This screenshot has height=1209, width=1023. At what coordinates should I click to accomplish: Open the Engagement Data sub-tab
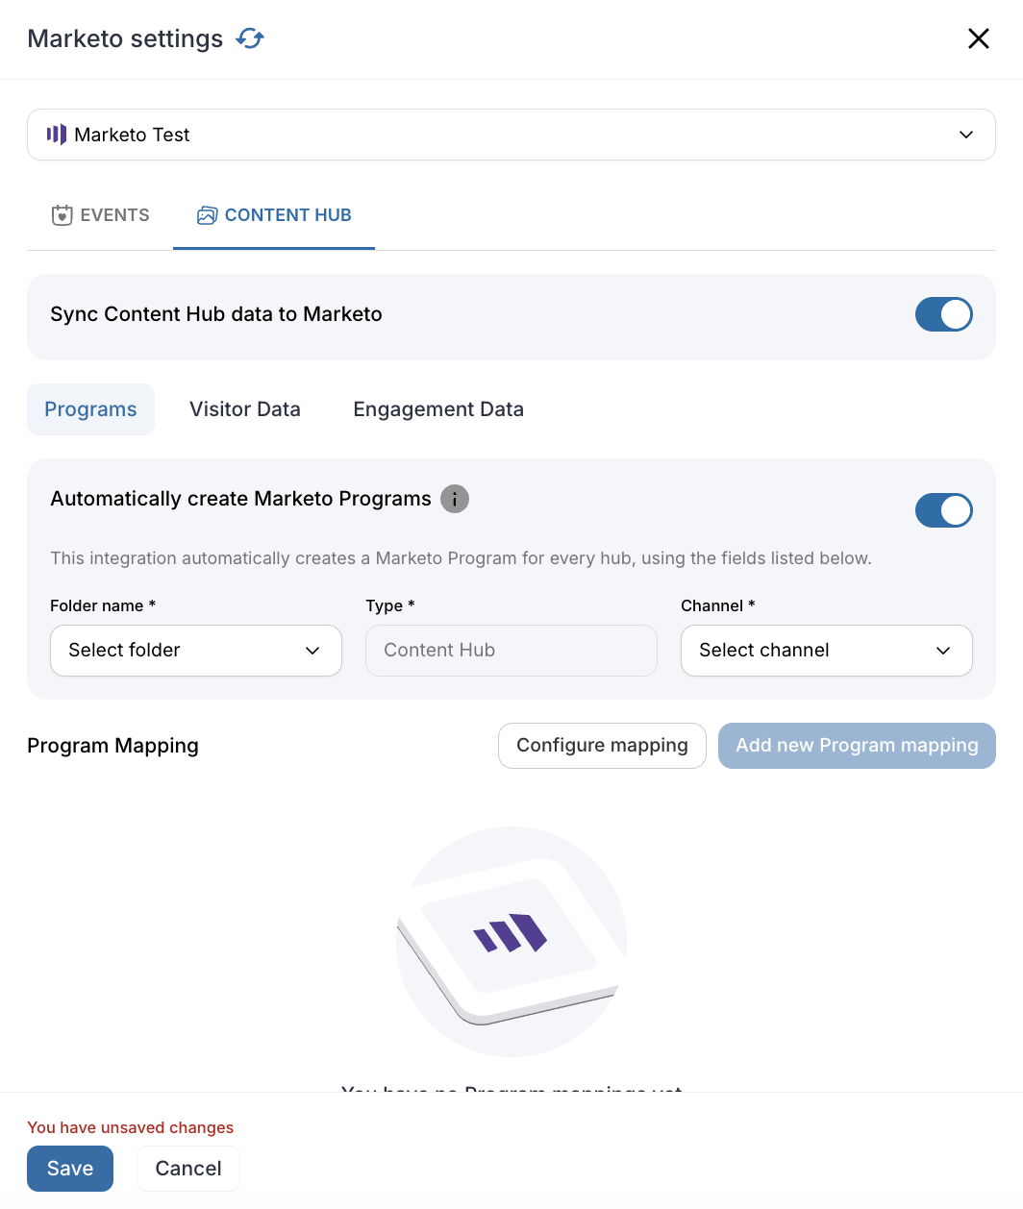pyautogui.click(x=438, y=409)
